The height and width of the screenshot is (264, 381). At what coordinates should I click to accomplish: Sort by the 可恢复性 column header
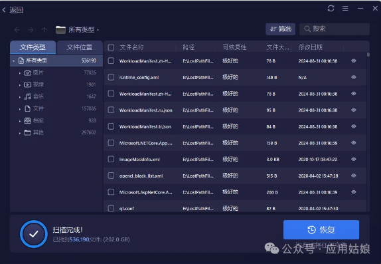click(235, 47)
